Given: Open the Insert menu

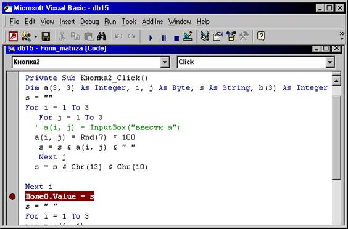Looking at the screenshot, I should 67,22.
